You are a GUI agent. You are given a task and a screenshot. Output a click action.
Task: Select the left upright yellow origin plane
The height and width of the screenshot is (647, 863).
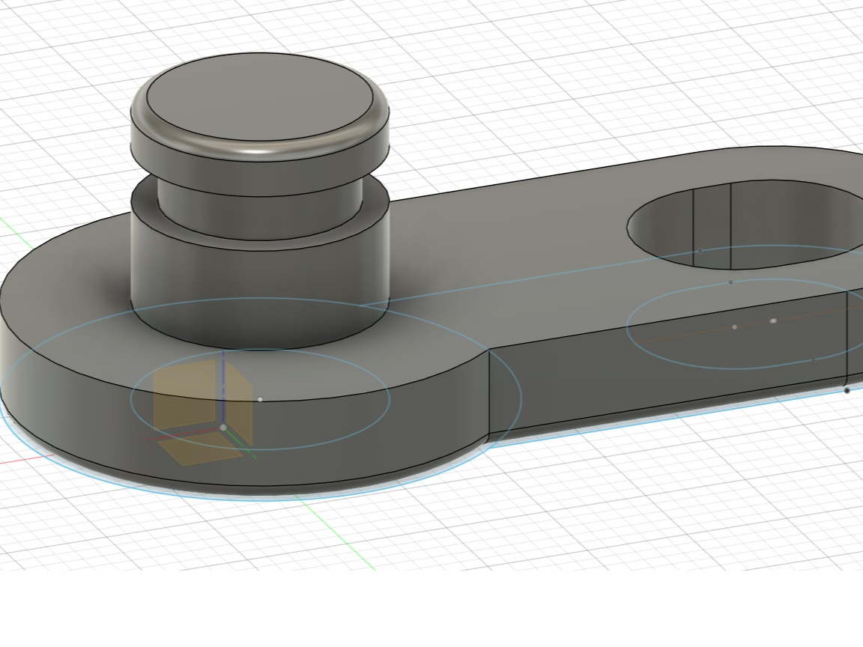[x=184, y=395]
